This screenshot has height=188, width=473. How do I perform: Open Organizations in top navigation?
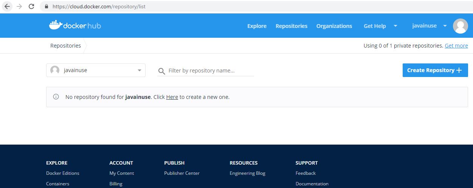pos(334,26)
